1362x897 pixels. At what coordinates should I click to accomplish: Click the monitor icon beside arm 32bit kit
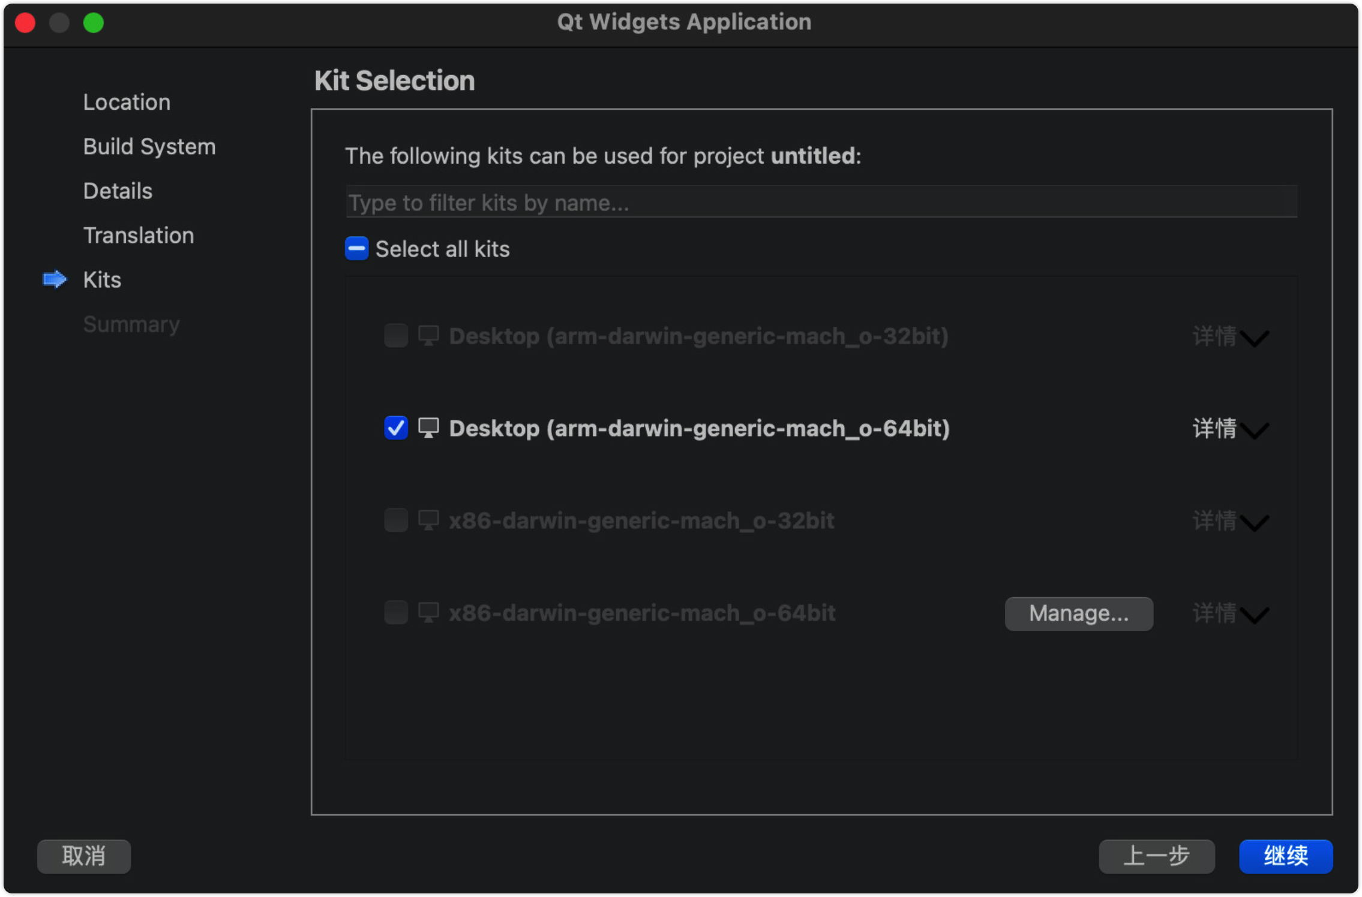(428, 336)
